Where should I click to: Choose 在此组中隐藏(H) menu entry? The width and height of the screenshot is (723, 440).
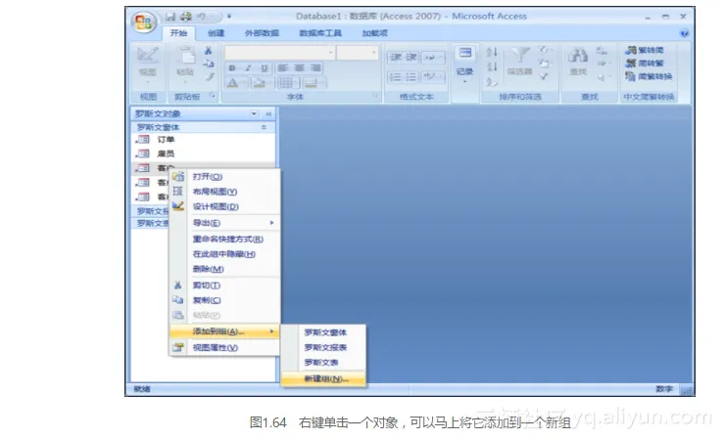click(225, 254)
